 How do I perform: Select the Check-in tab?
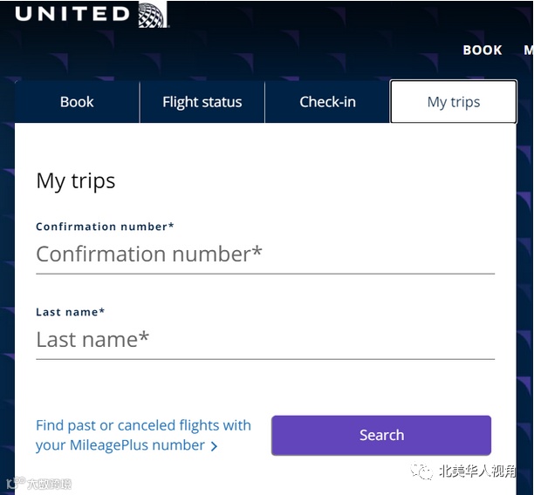(327, 102)
